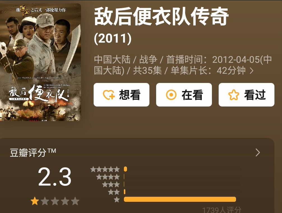Click the three-star row icon
The image size is (282, 213).
point(111,184)
